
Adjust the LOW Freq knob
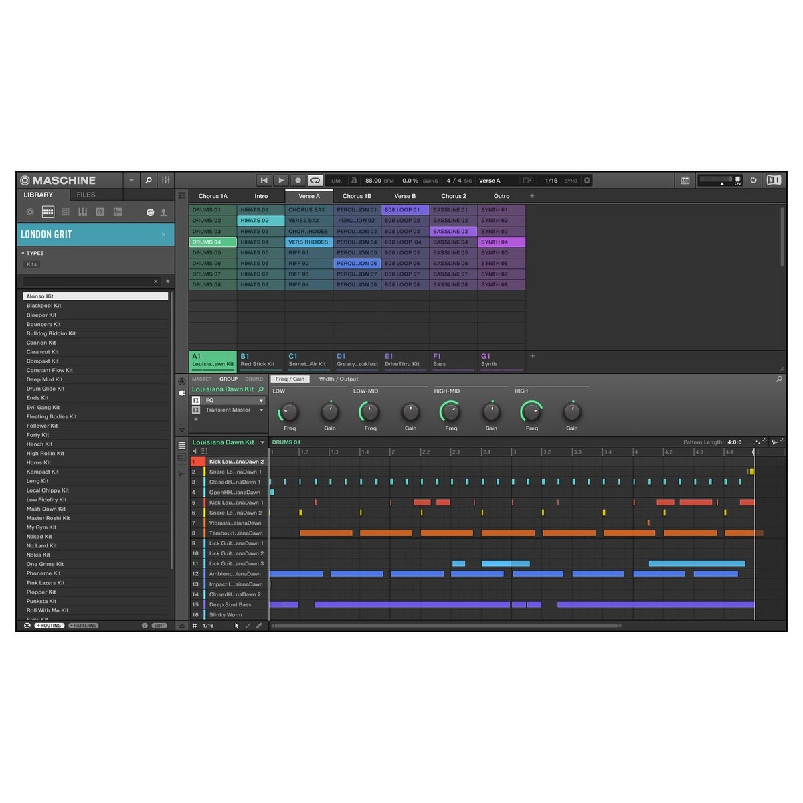coord(289,412)
